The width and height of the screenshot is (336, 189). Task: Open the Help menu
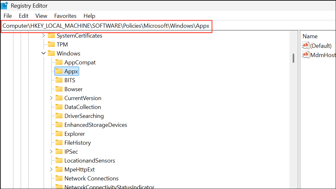[x=89, y=16]
